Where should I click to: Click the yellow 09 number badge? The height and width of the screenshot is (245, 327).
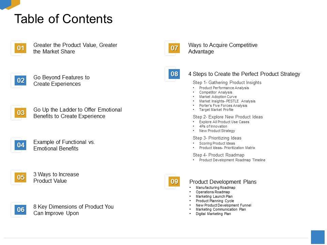(174, 182)
